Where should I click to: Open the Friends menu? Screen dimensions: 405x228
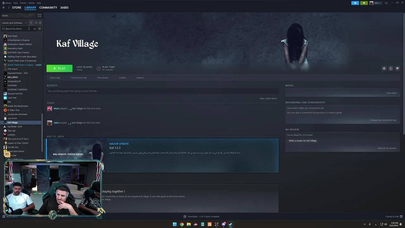pyautogui.click(x=23, y=3)
